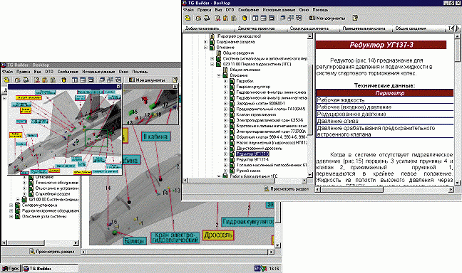
Task: Click 'Рабочая жидкость' table row
Action: 384,100
